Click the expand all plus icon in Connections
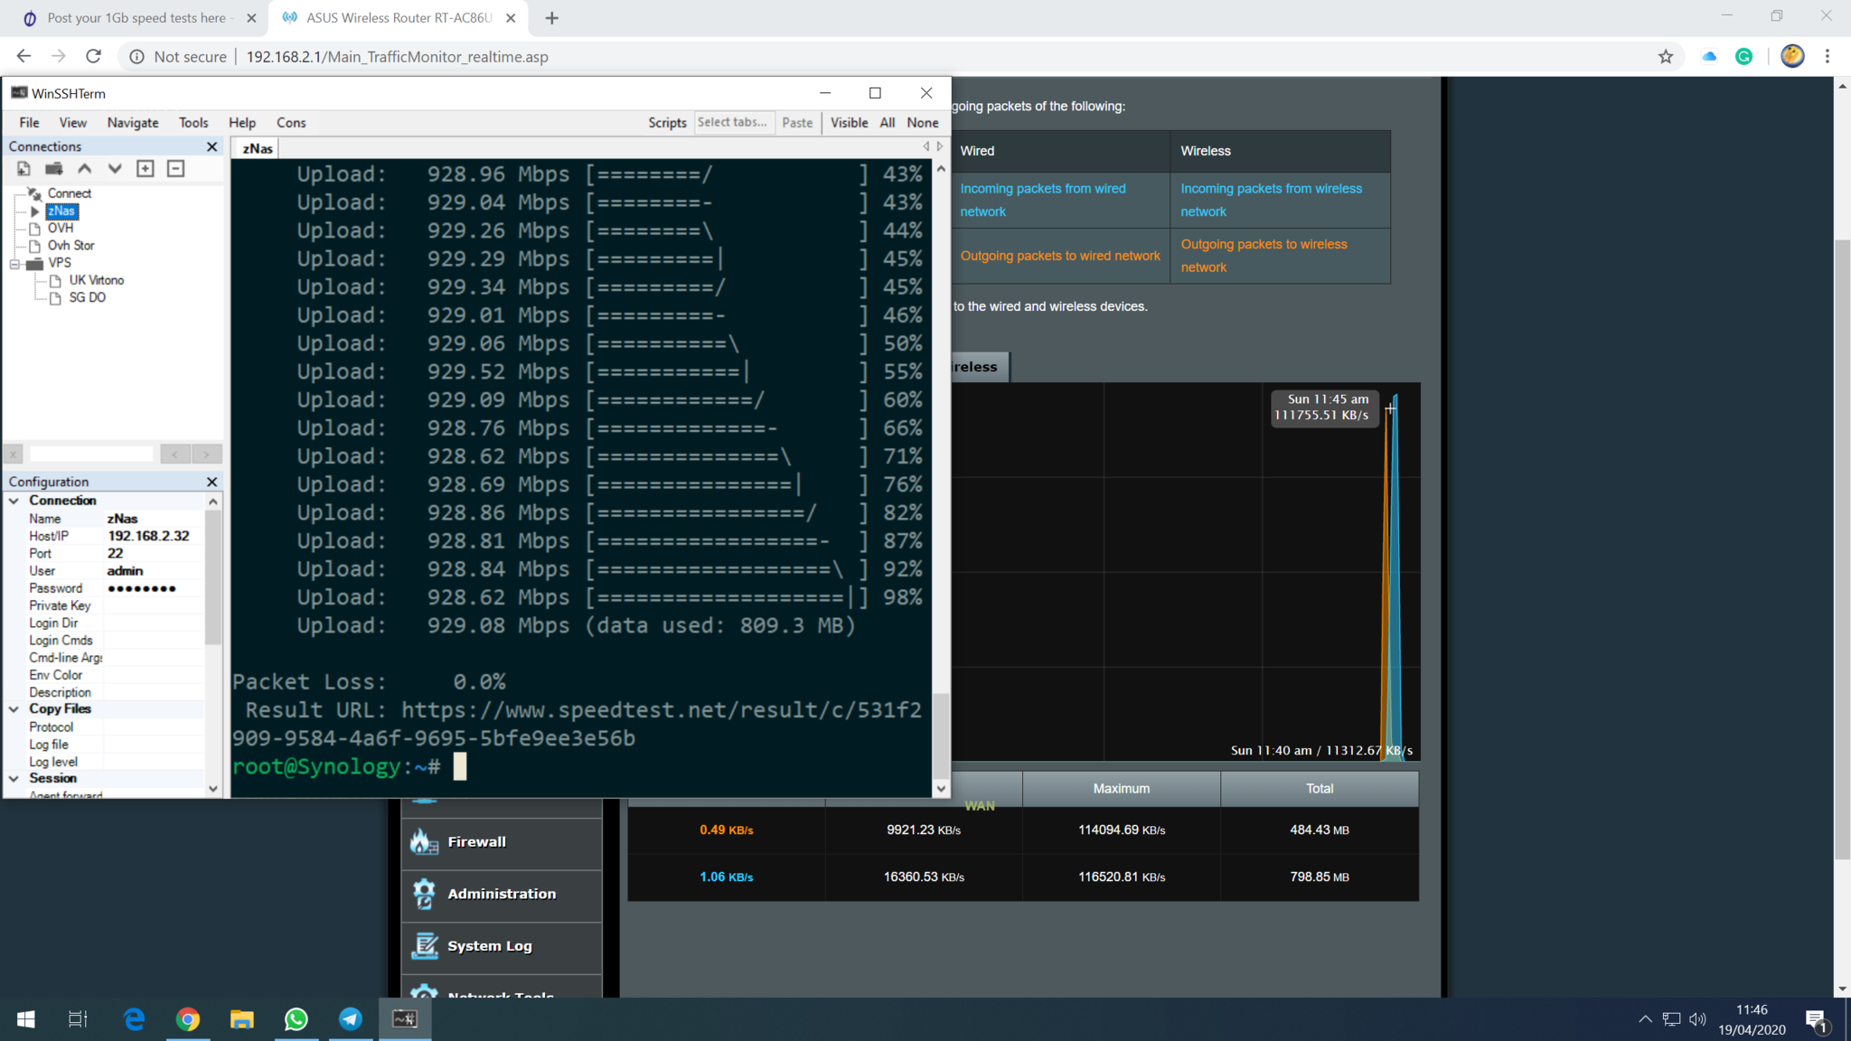 coord(145,169)
